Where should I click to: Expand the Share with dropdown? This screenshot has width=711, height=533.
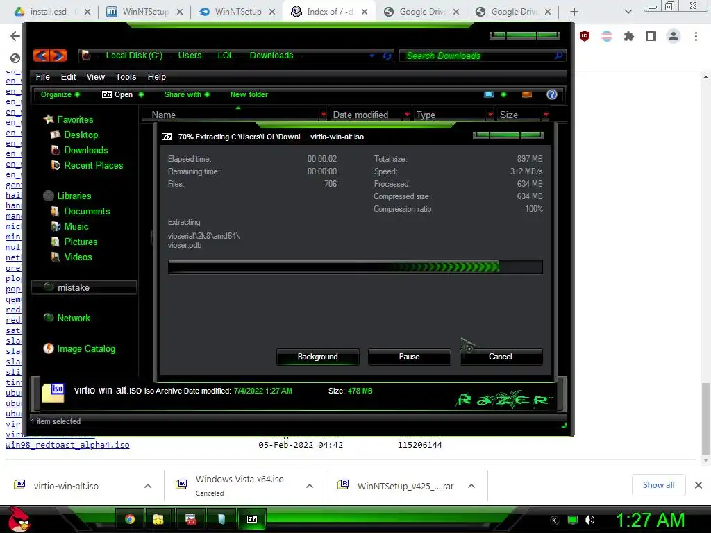[x=187, y=94]
